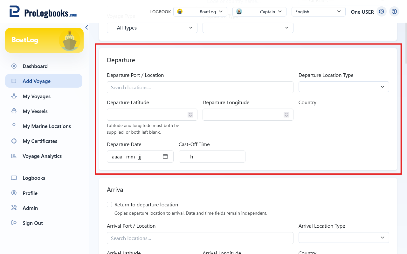Check Return to departure location

pos(109,204)
